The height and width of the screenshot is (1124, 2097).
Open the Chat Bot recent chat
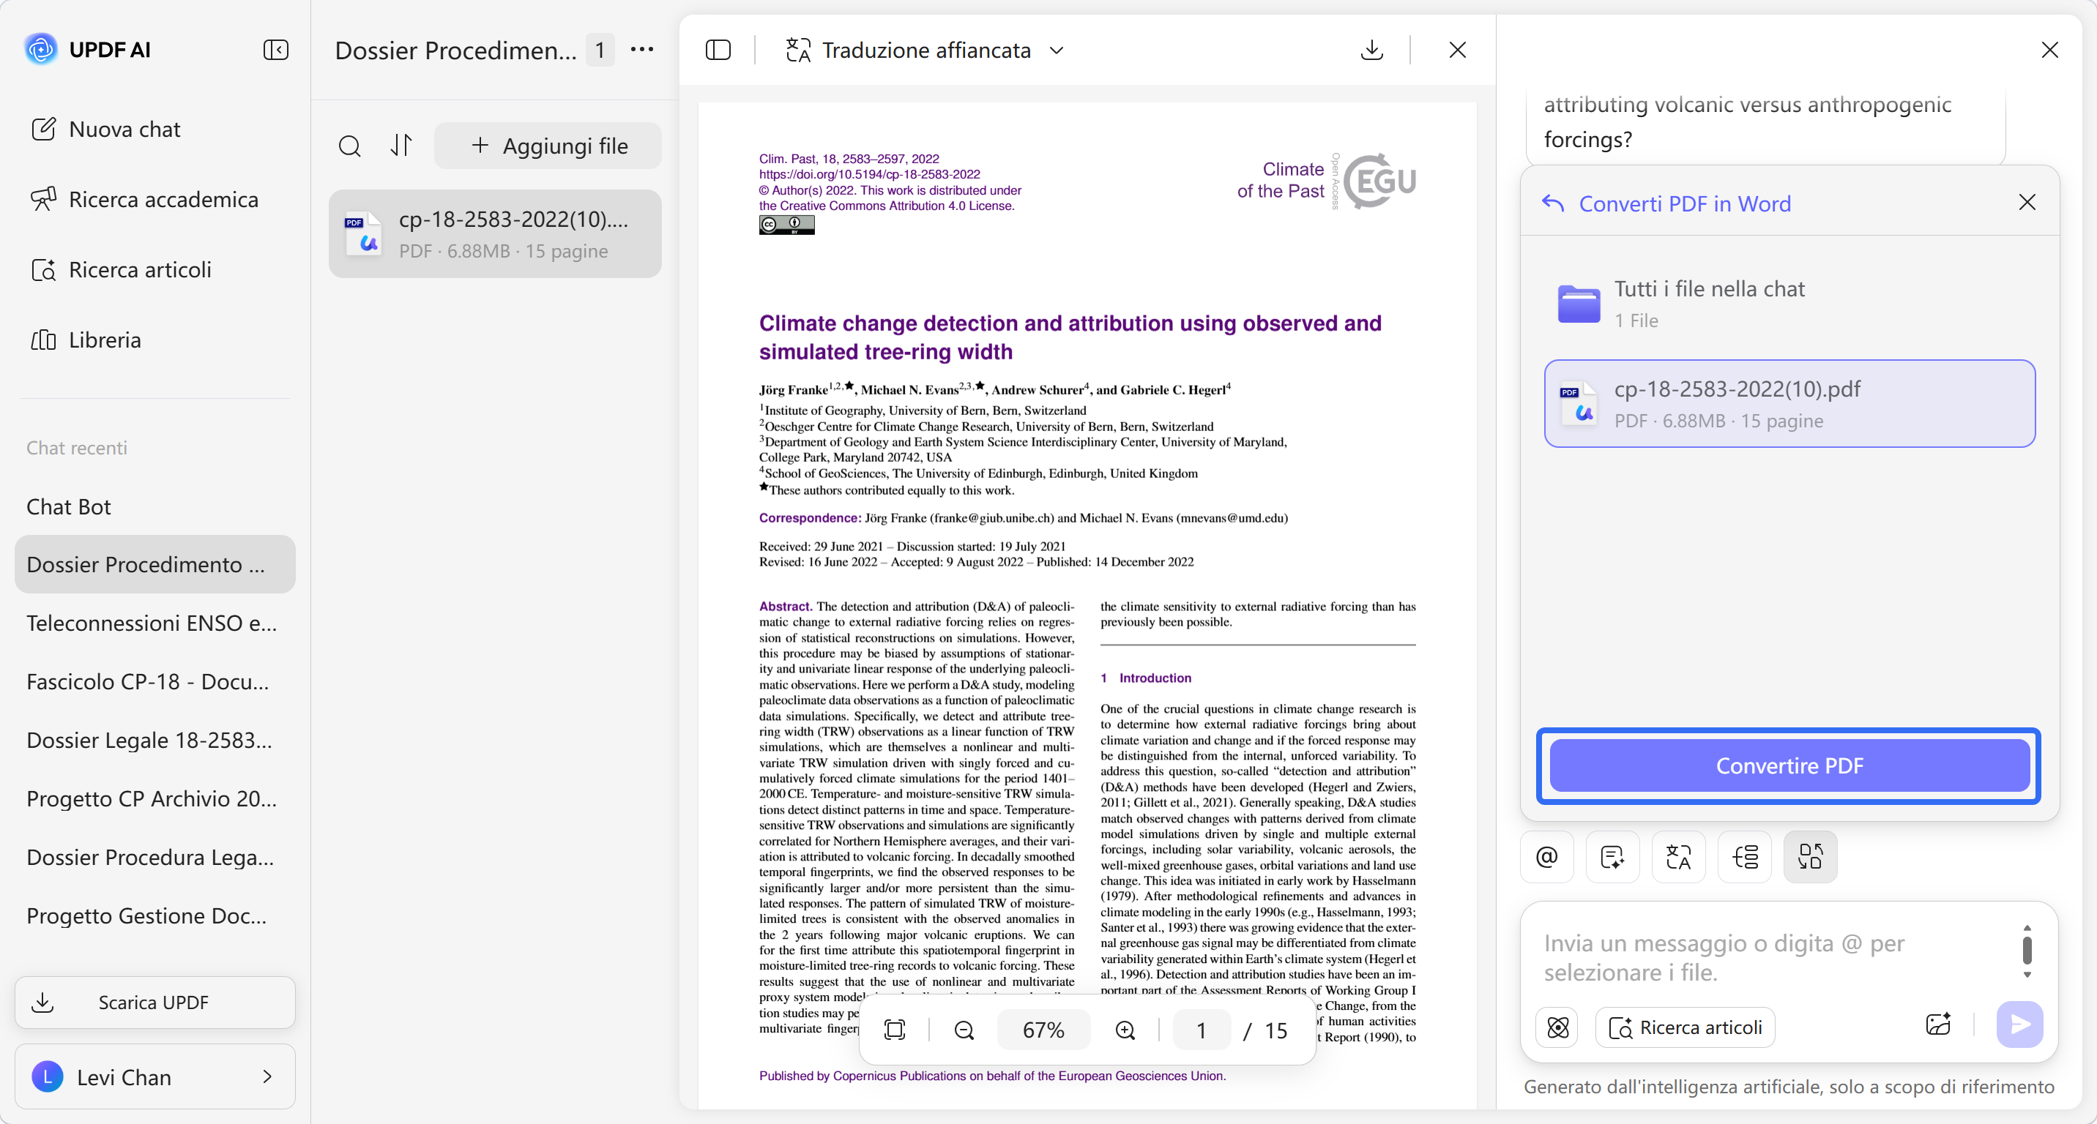[x=154, y=506]
